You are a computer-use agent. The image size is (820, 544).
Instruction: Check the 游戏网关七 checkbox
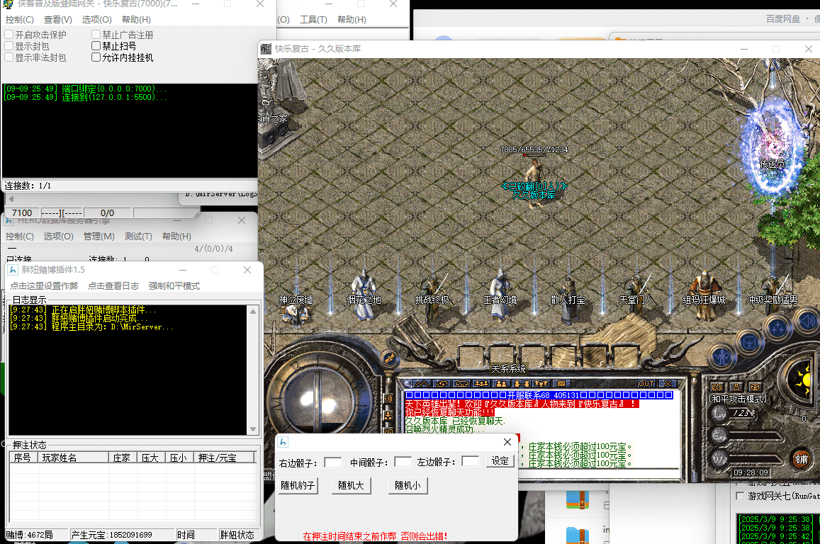[741, 496]
